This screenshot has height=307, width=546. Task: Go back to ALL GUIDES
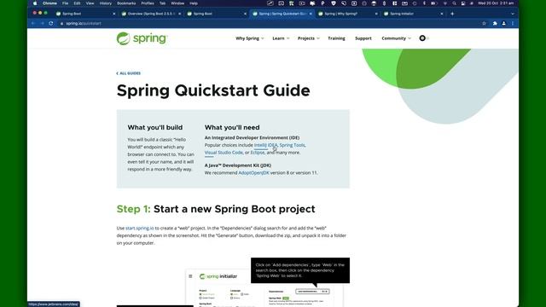pos(129,73)
